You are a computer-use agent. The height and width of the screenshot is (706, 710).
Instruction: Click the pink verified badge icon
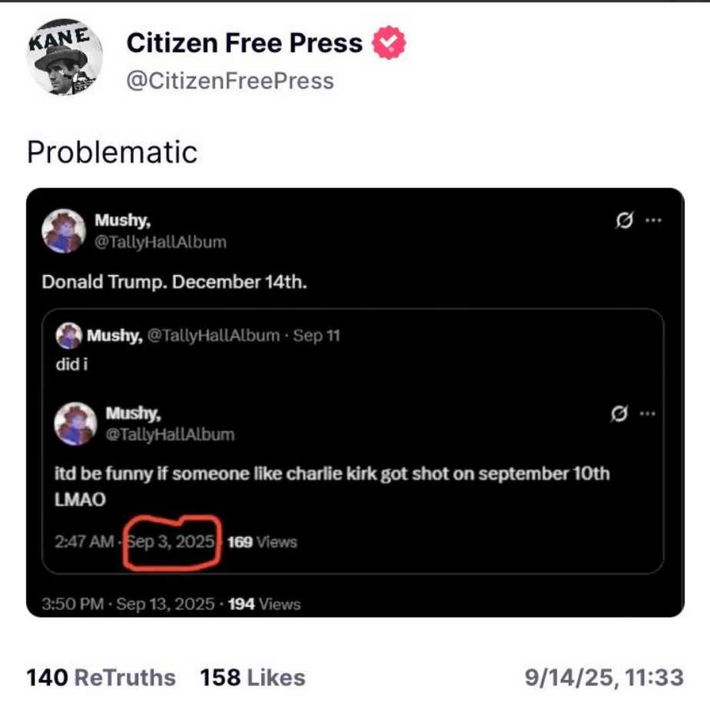pos(388,43)
